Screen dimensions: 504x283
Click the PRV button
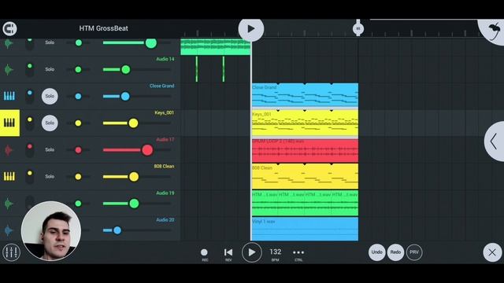tap(414, 252)
